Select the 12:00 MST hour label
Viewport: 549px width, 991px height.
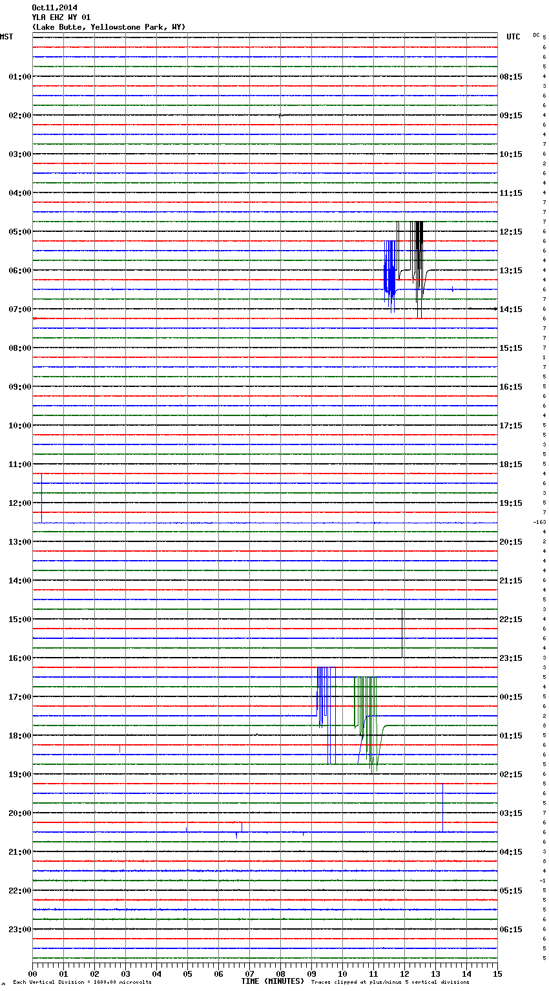[20, 503]
